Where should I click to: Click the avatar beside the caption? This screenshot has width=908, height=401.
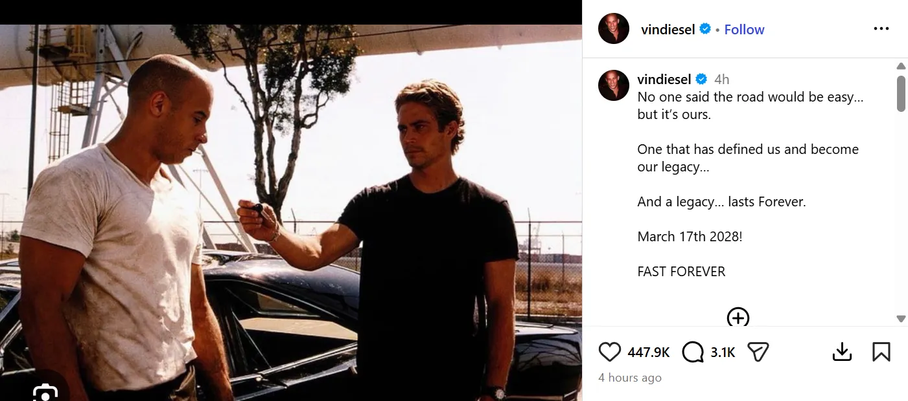614,85
